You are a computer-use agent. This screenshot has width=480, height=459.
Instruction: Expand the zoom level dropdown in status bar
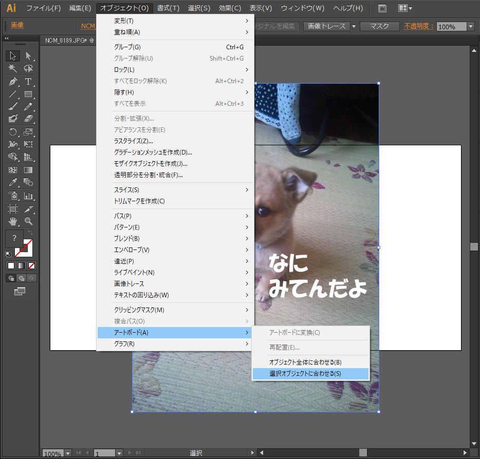(68, 453)
